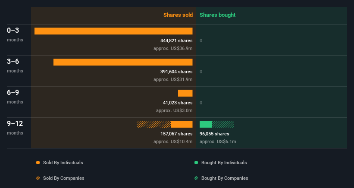Image resolution: width=354 pixels, height=188 pixels.
Task: Click the approx. US$31.9m value
Action: pos(173,79)
